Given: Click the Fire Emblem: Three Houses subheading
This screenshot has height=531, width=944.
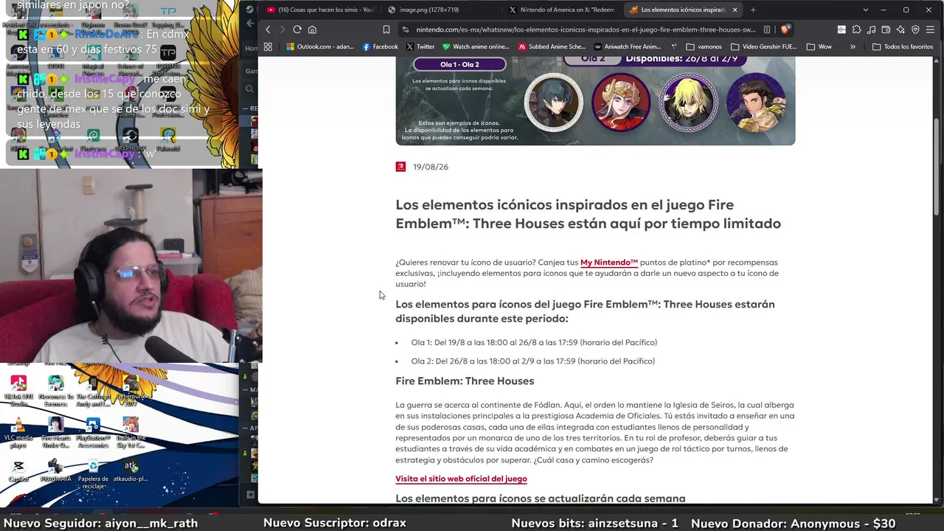Looking at the screenshot, I should click(465, 381).
